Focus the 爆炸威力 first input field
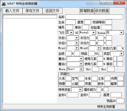Screen dimensions: 127x111 coord(99,90)
